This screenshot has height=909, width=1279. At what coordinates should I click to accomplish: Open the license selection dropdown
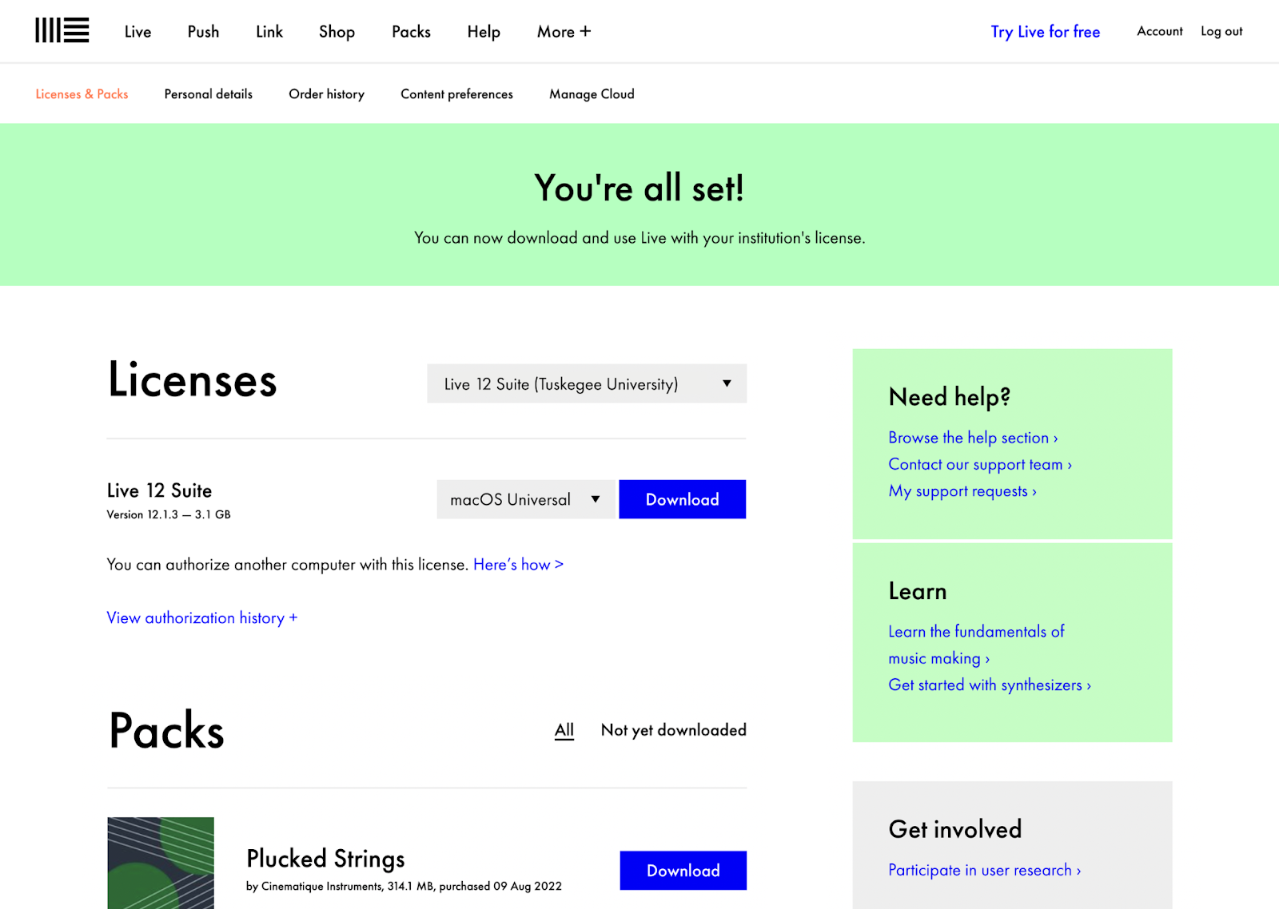587,384
